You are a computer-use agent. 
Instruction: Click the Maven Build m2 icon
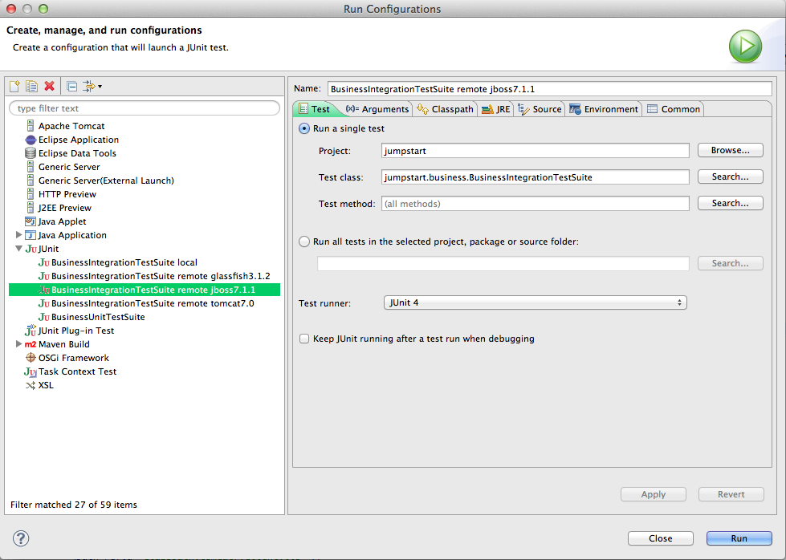[31, 344]
